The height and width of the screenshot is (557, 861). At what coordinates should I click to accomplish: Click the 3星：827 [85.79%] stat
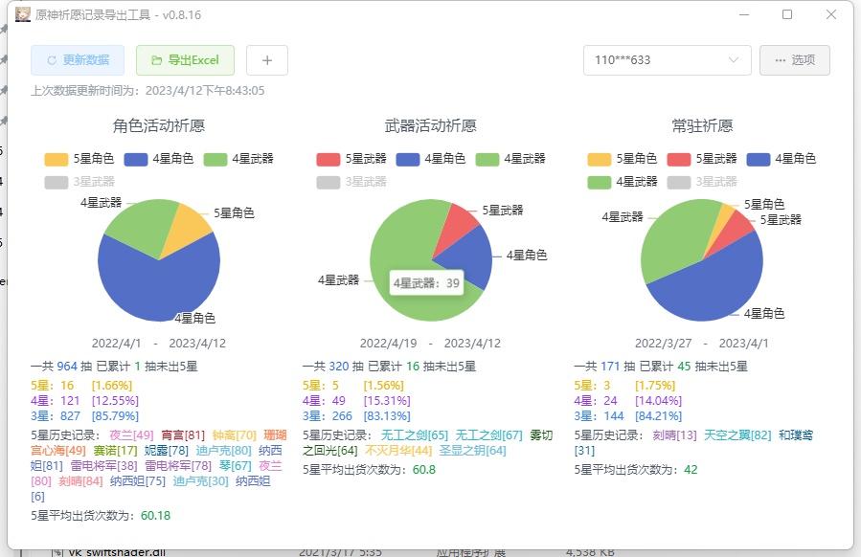(x=84, y=416)
